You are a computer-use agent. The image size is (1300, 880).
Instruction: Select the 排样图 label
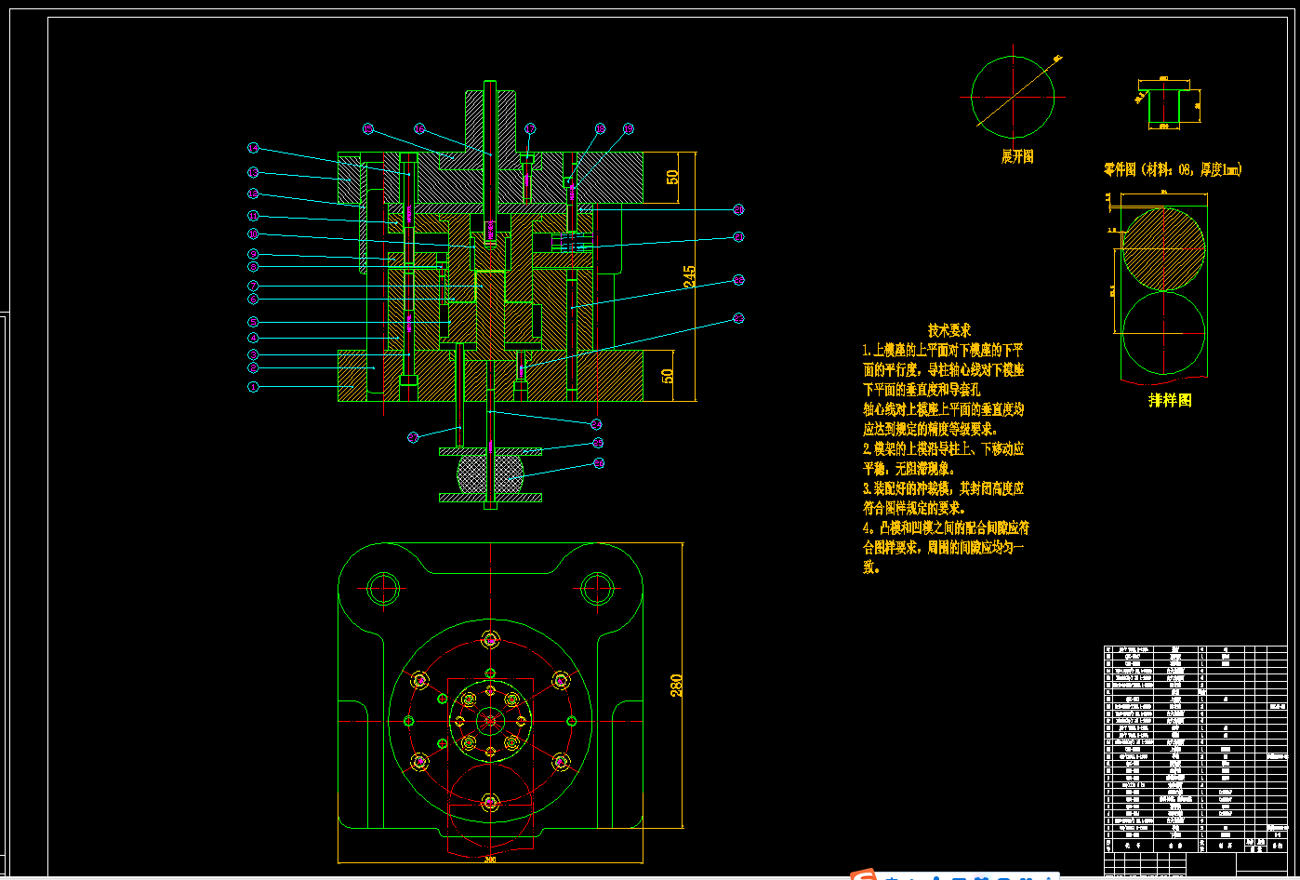pos(1170,400)
